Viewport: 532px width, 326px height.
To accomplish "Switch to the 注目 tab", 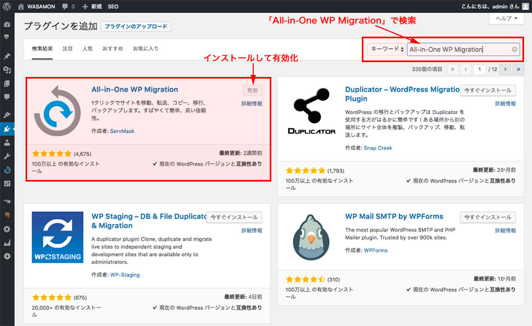I will click(x=68, y=49).
